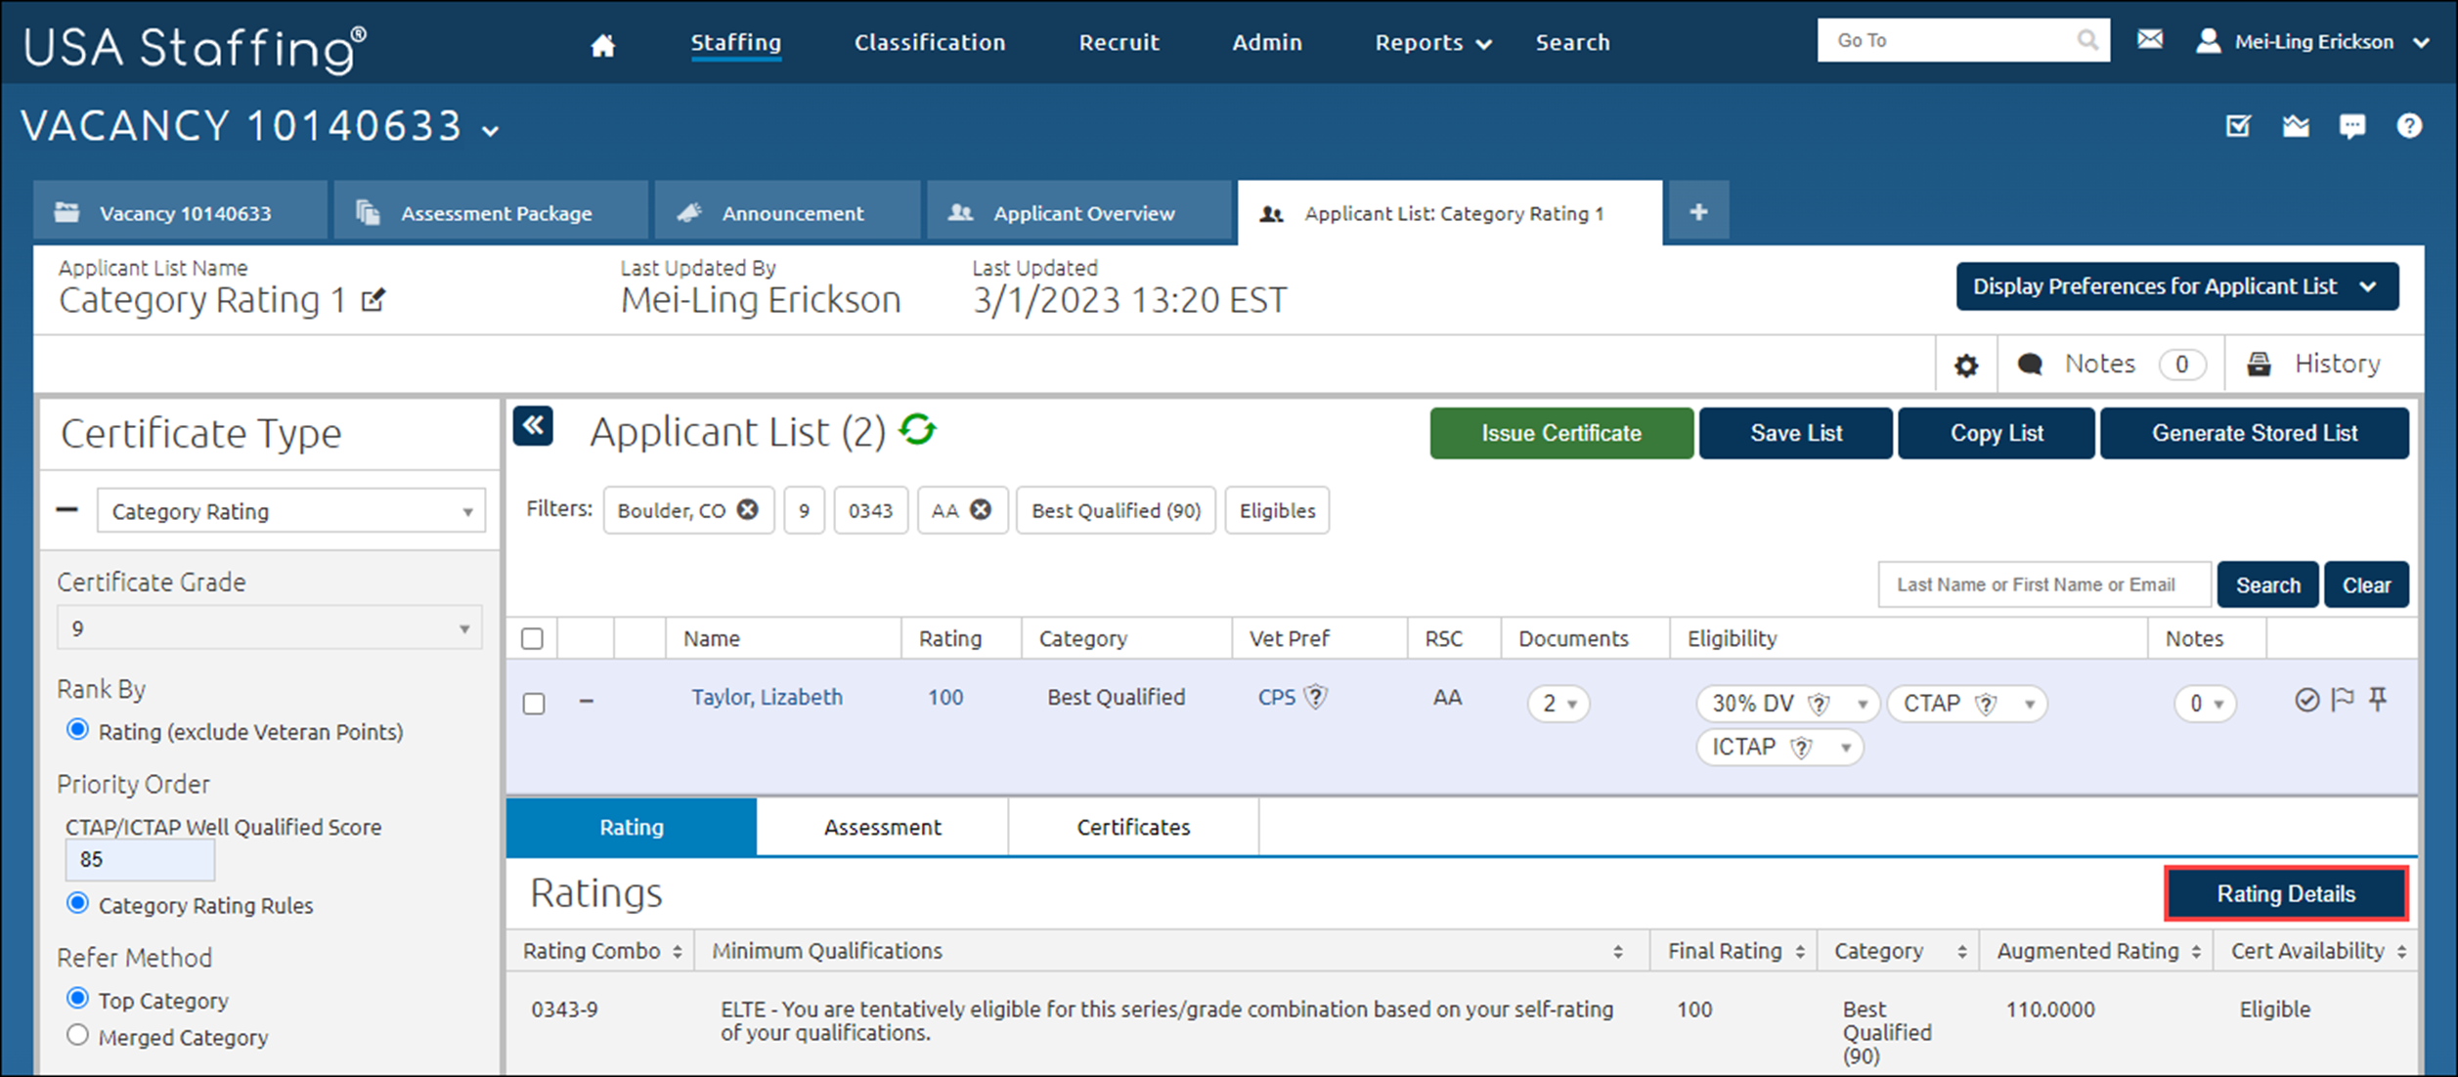Select Category Rating Rules radio
The image size is (2458, 1077).
tap(77, 903)
